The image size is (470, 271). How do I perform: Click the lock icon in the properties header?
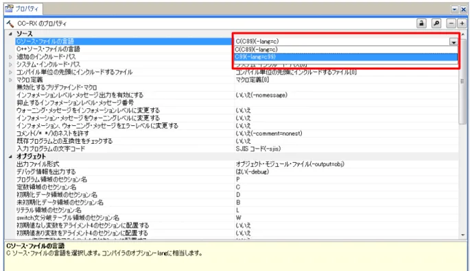421,23
